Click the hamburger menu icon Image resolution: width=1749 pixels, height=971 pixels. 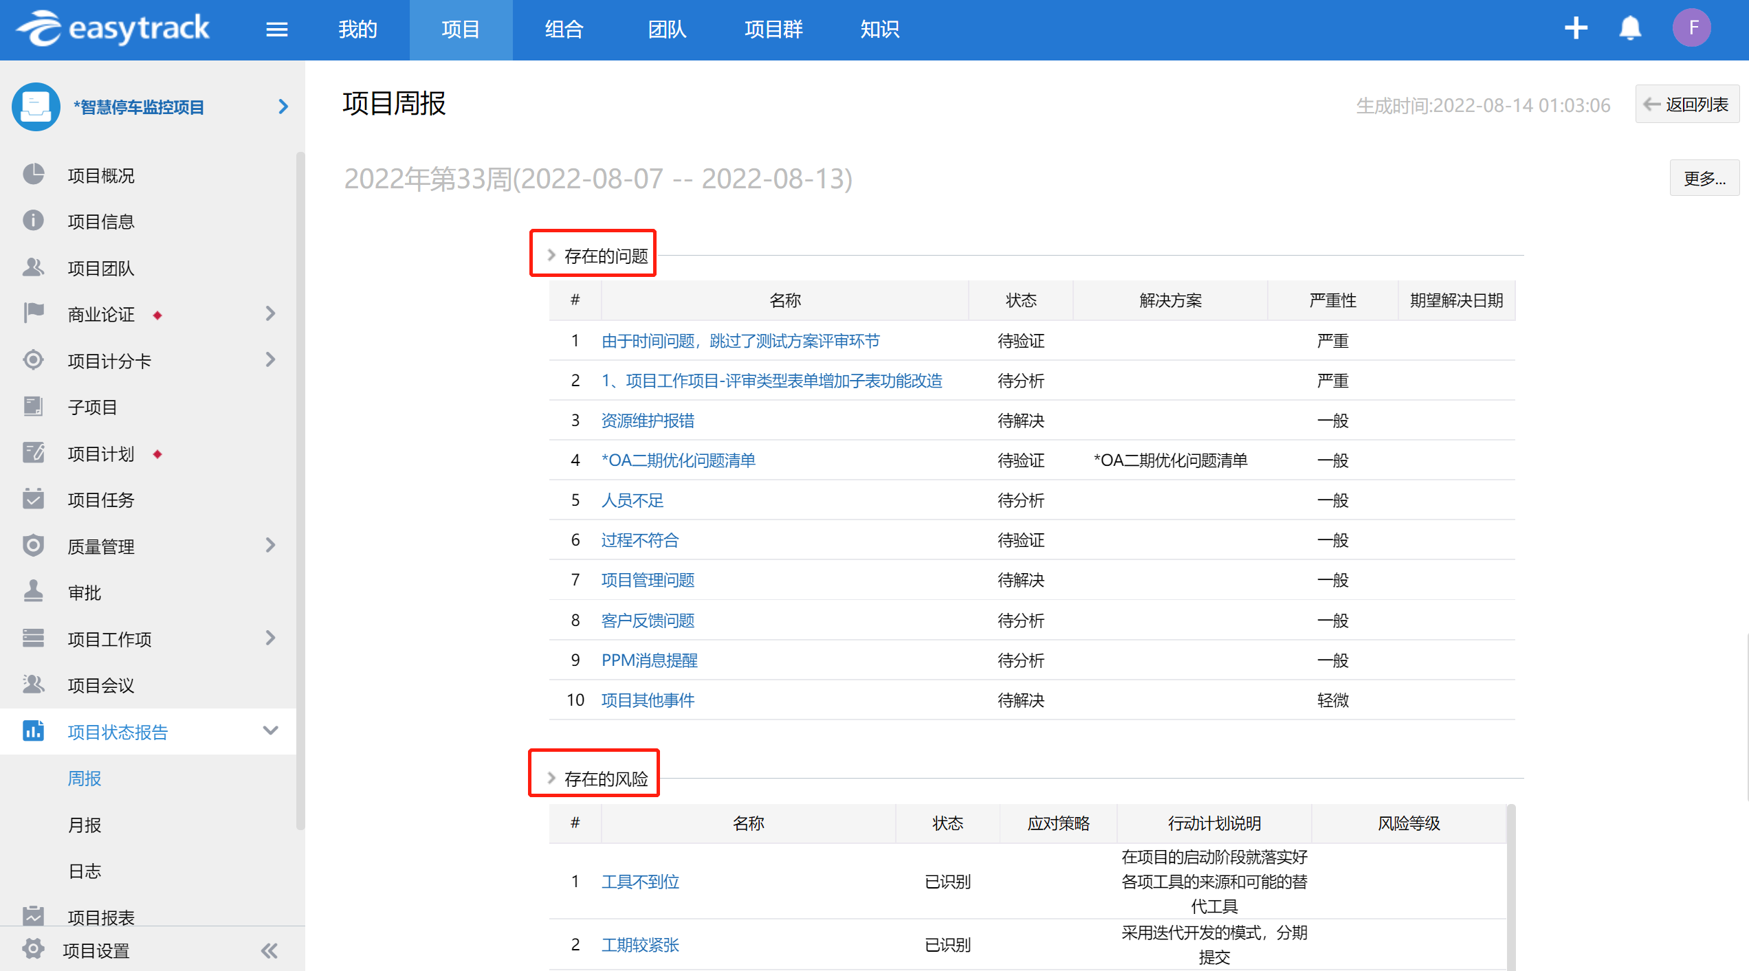click(276, 30)
